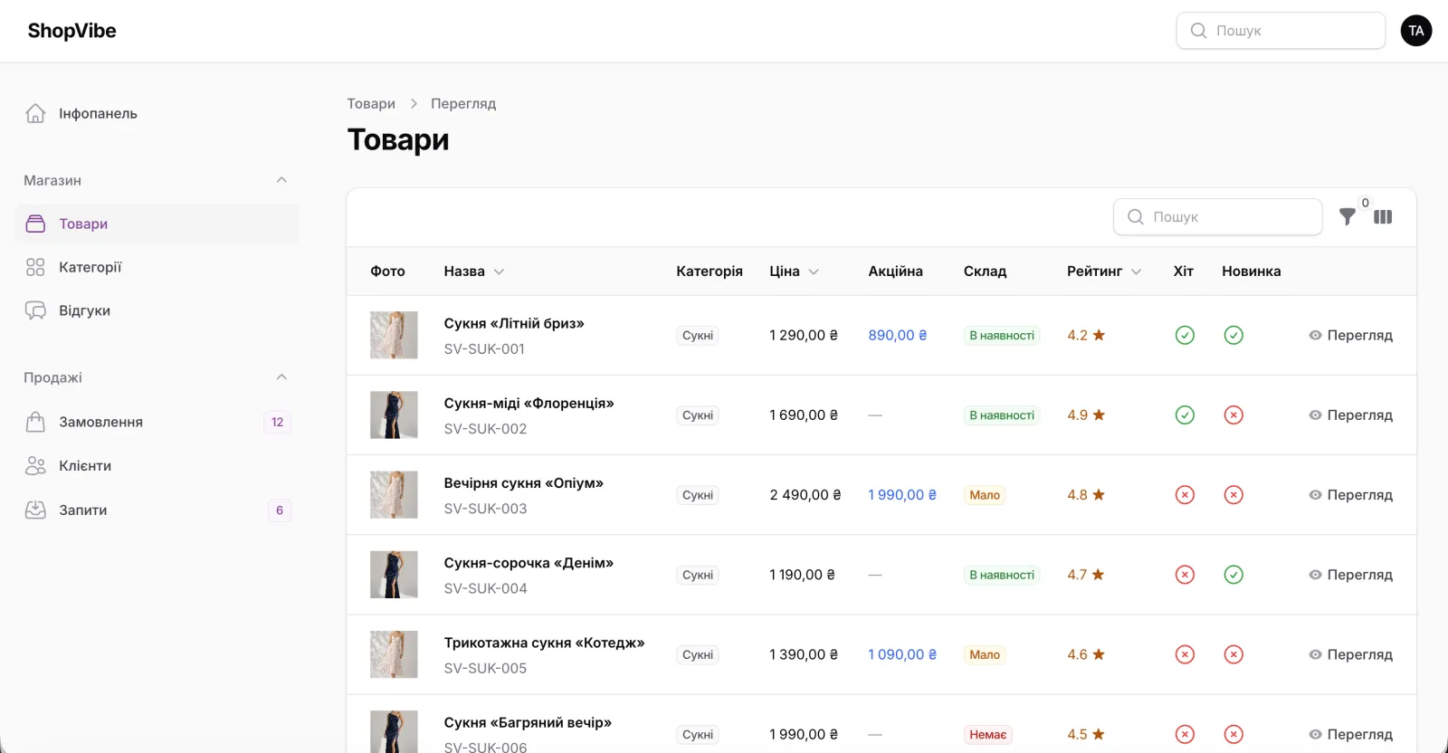Click the Товари sidebar icon
Screen dimensions: 1448x753
(x=35, y=224)
